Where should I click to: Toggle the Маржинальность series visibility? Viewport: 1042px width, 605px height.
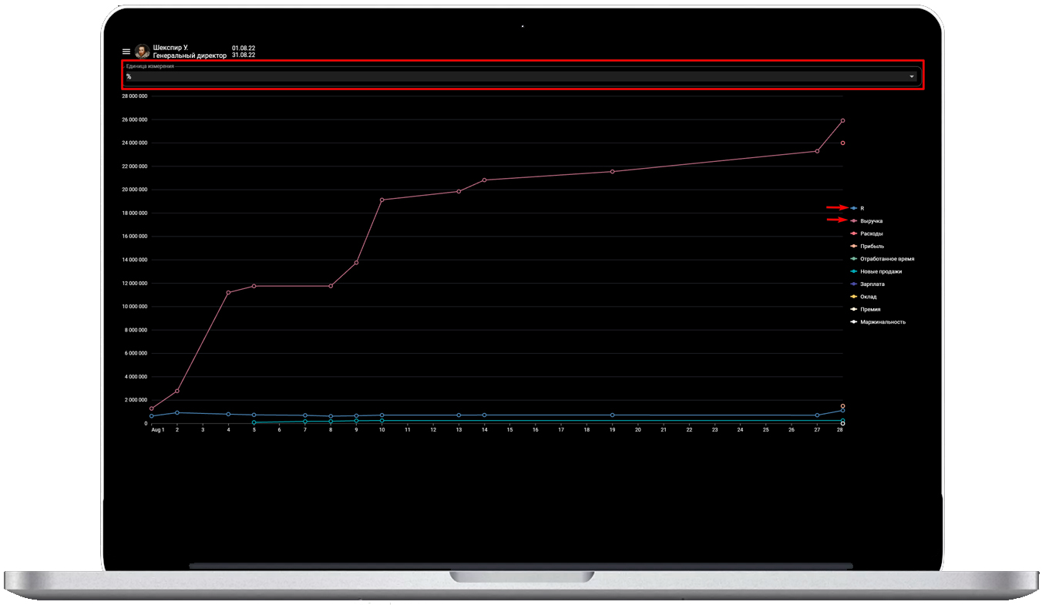coord(882,322)
